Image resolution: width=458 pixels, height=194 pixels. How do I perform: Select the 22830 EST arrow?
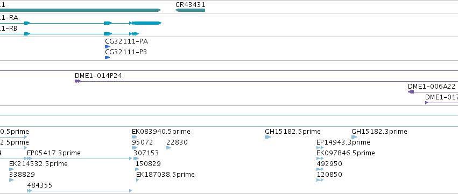[x=168, y=148]
